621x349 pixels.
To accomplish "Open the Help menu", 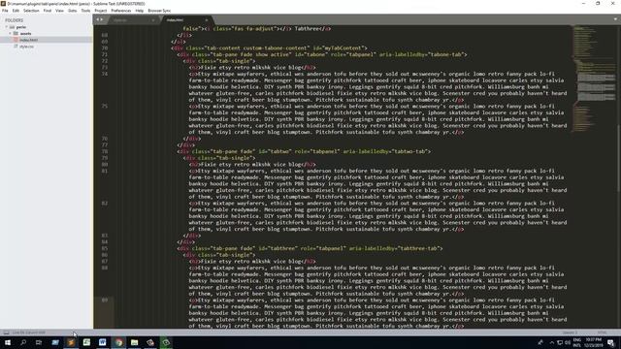I will pos(140,11).
